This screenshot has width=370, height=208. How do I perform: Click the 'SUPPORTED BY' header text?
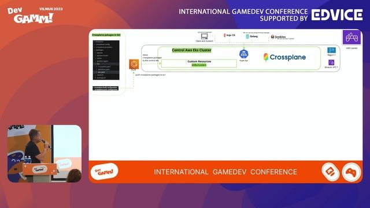click(x=284, y=18)
